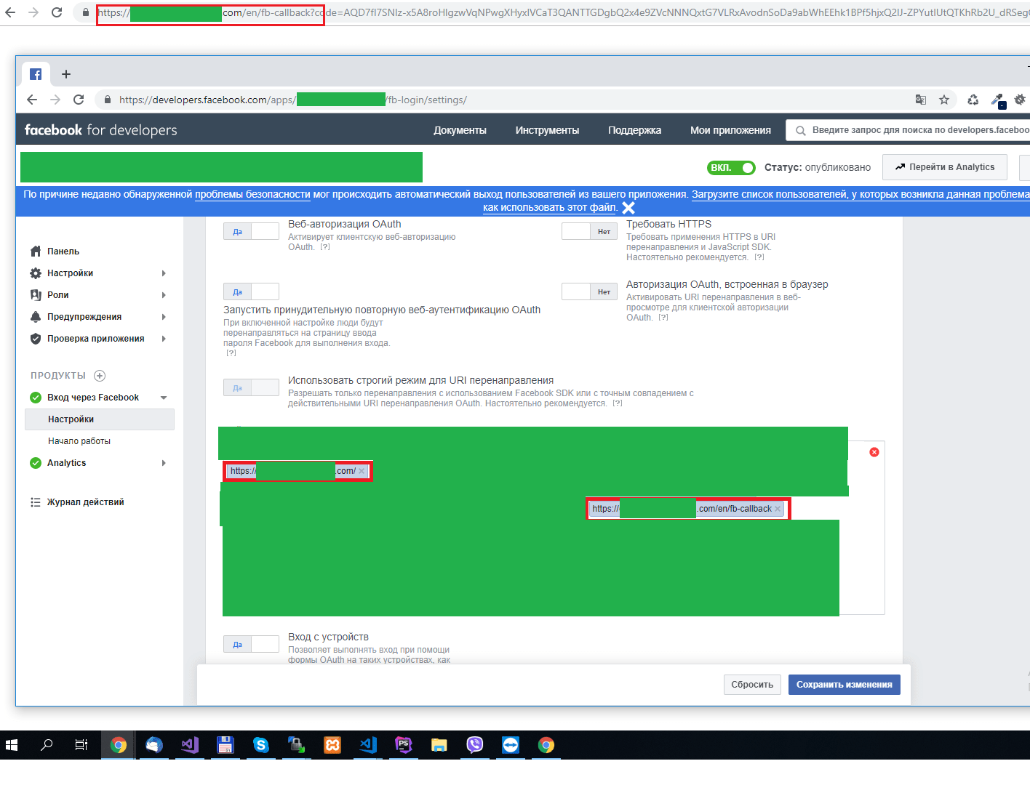Click the recycle arrows extension icon
Viewport: 1030px width, 785px height.
coord(973,100)
